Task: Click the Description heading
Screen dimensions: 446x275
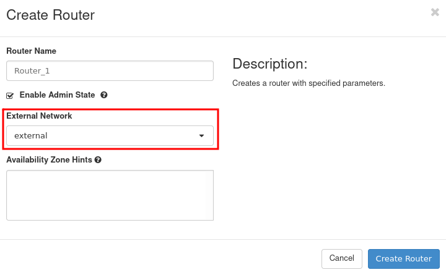Action: click(x=269, y=64)
